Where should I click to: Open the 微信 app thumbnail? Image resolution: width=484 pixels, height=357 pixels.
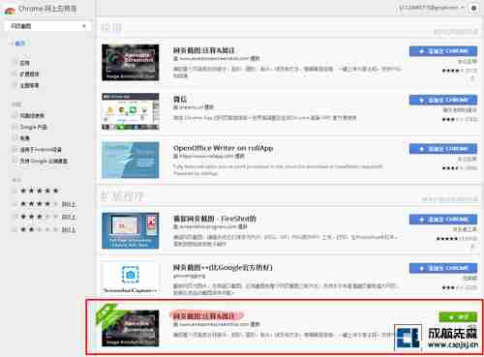(x=131, y=111)
